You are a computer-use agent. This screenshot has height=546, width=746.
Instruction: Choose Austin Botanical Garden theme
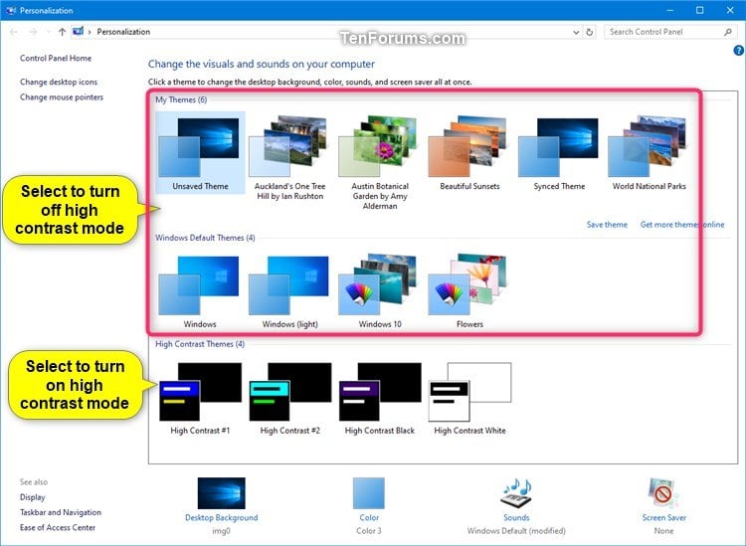[x=380, y=162]
